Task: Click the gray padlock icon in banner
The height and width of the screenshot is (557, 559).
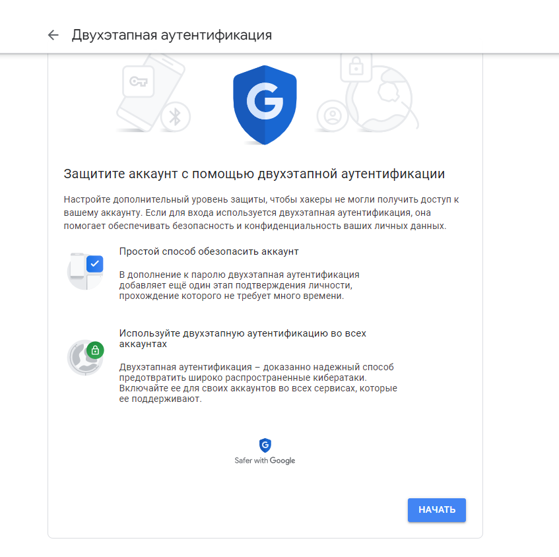Action: tap(356, 67)
